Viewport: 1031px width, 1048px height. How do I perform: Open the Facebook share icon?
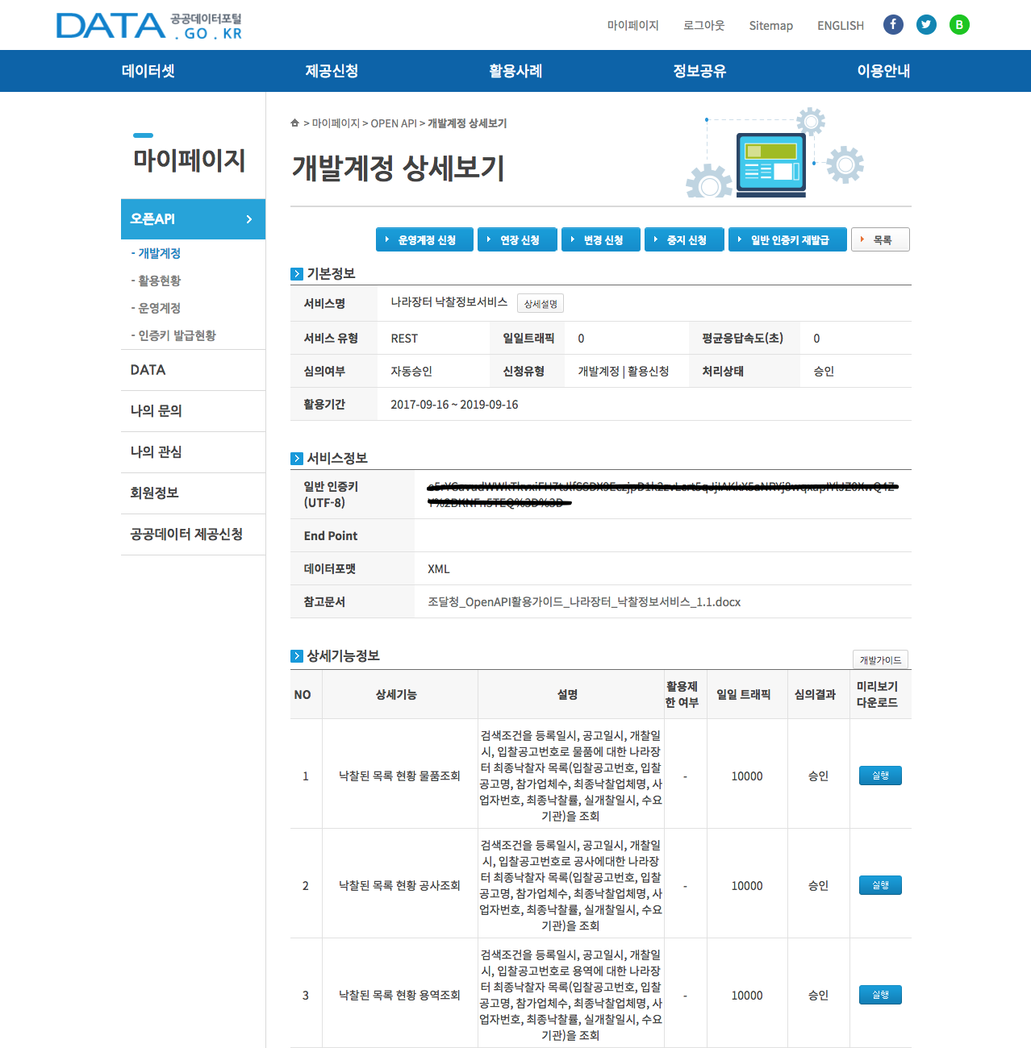[x=893, y=25]
